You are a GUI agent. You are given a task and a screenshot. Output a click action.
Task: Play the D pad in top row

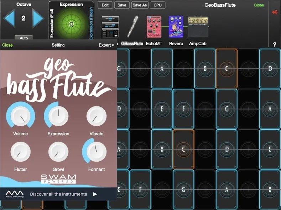click(x=270, y=69)
